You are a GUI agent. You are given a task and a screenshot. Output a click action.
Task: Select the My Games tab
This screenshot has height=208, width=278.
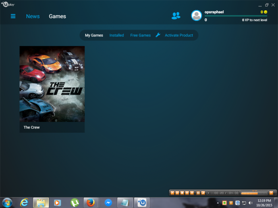[x=94, y=35]
